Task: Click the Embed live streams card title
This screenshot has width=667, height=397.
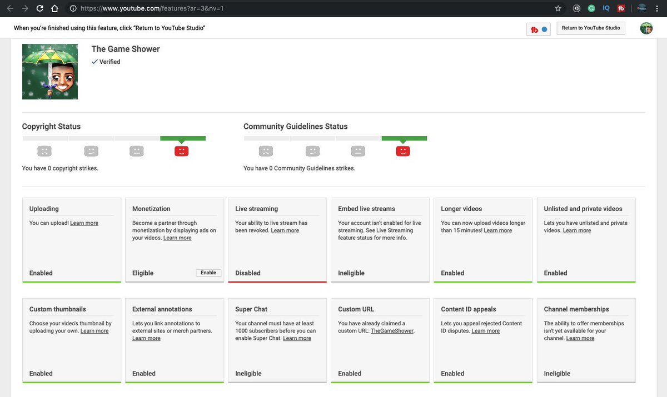Action: coord(367,209)
